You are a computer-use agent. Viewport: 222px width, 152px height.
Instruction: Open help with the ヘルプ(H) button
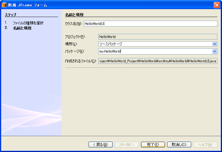205,144
